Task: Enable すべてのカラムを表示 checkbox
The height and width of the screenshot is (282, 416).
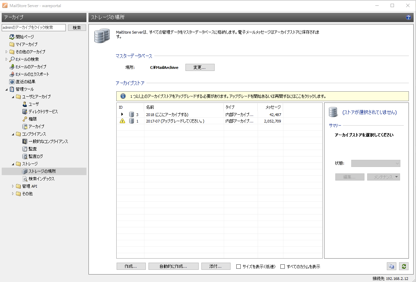Action: point(282,266)
